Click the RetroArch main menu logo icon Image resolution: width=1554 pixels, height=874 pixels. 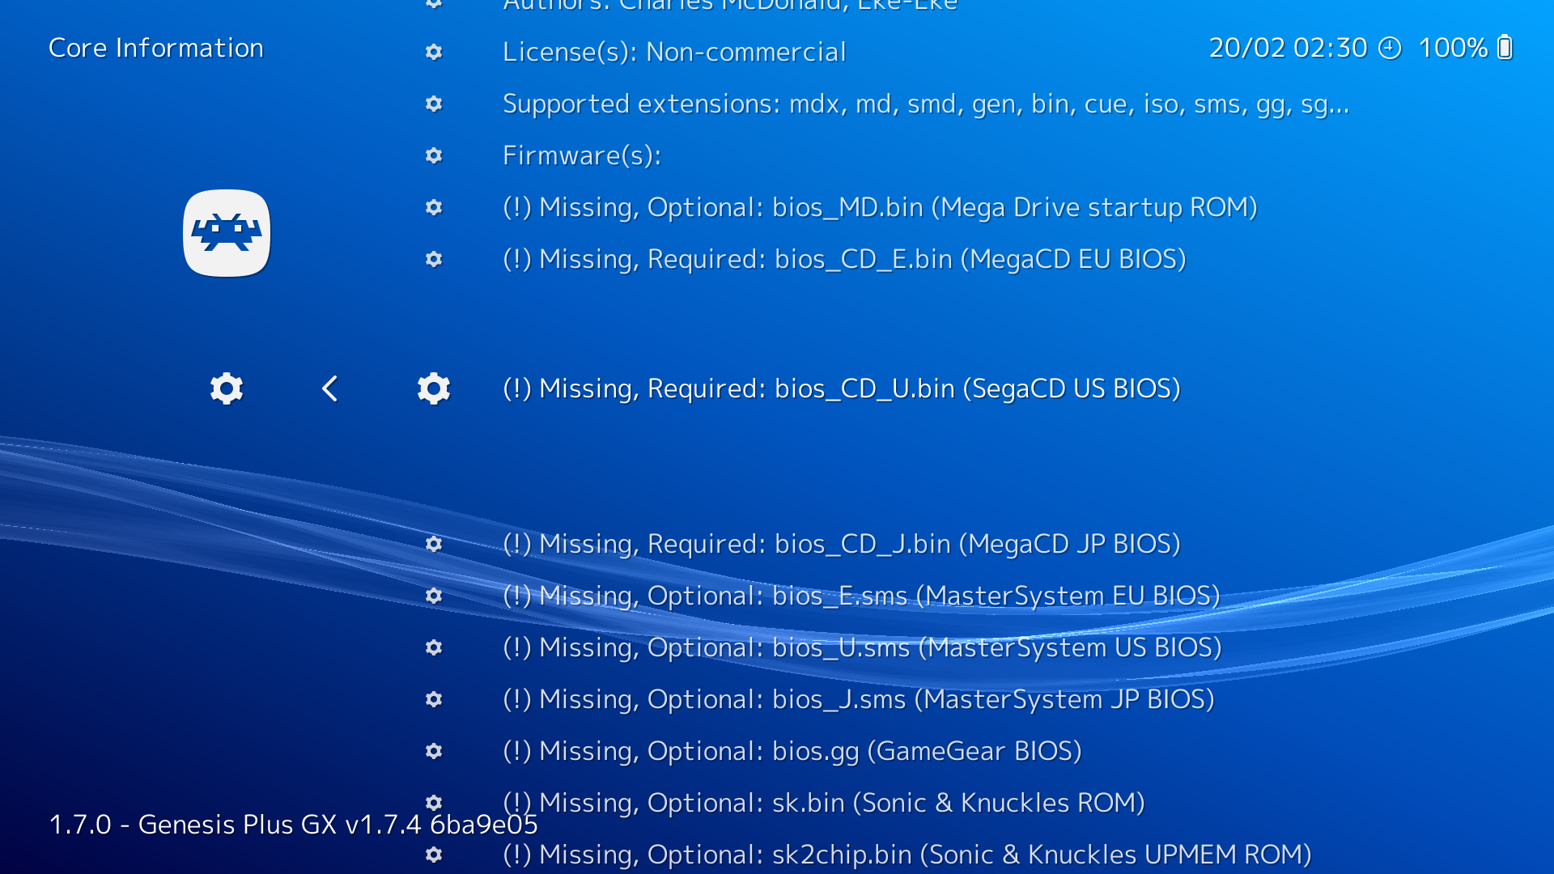[x=227, y=233]
